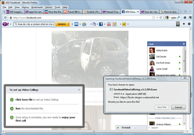Open Yahoo toolbar settings gear
The width and height of the screenshot is (194, 135).
tap(189, 24)
